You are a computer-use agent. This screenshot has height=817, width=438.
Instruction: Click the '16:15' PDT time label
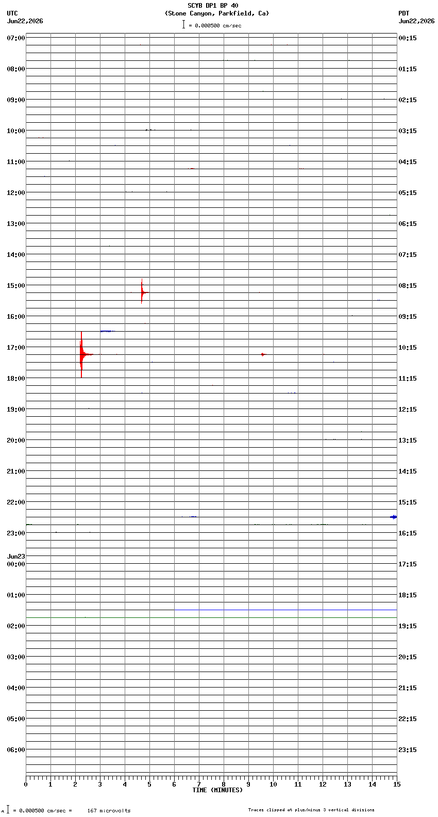click(408, 533)
